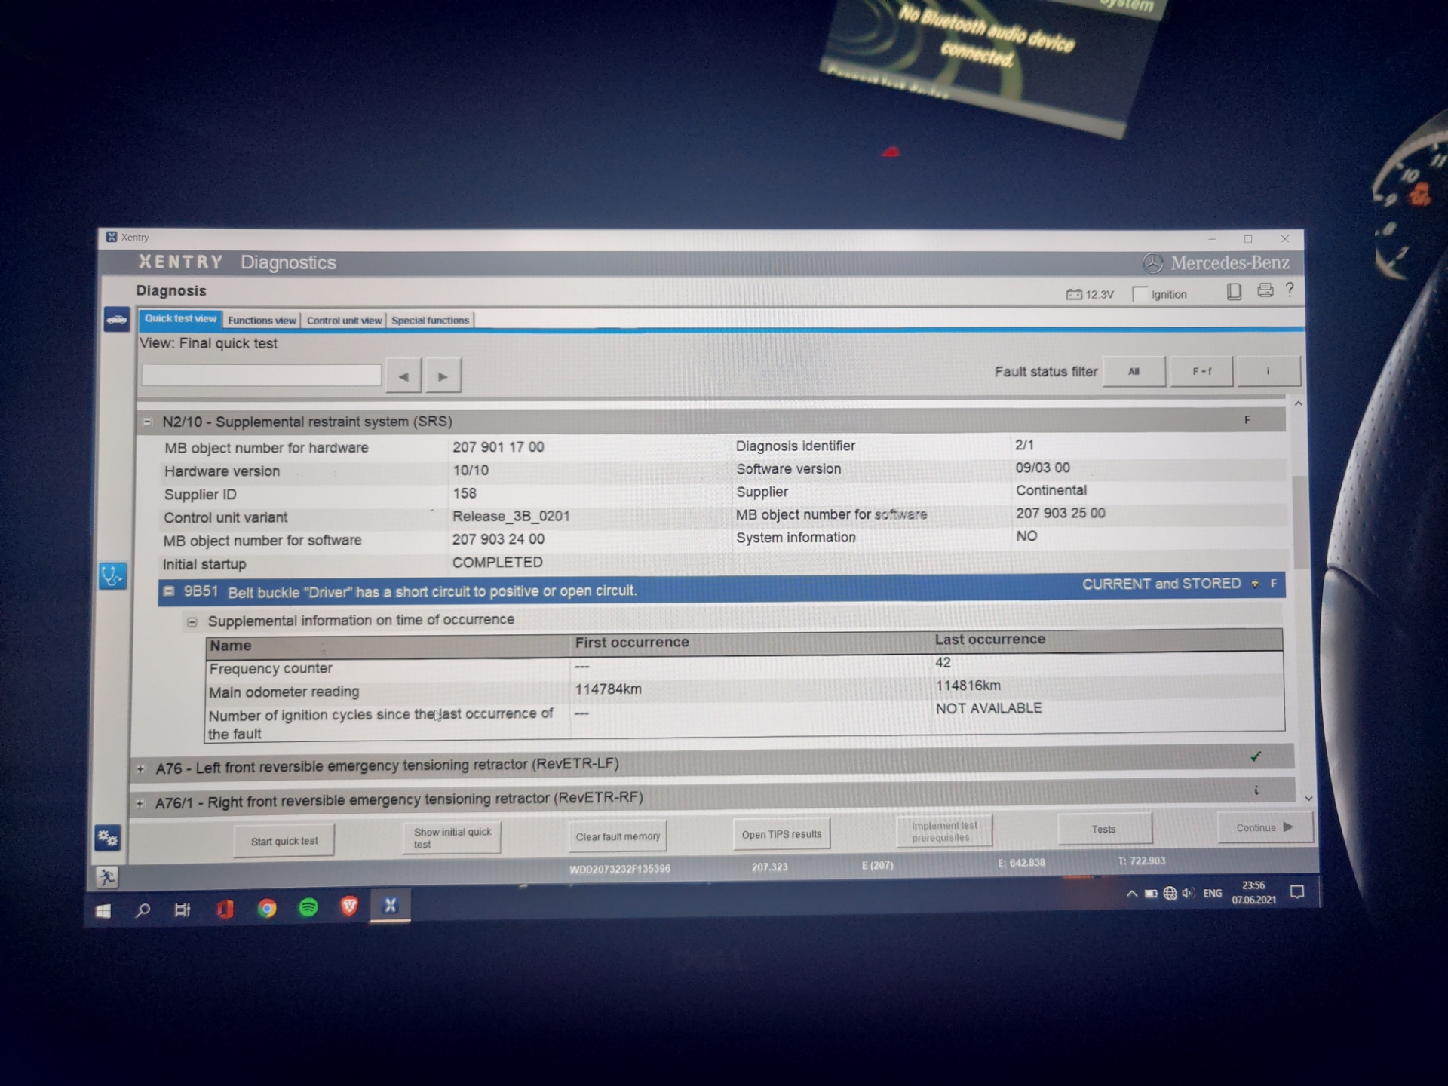Image resolution: width=1448 pixels, height=1086 pixels.
Task: Select the Xentry taskbar icon
Action: (390, 905)
